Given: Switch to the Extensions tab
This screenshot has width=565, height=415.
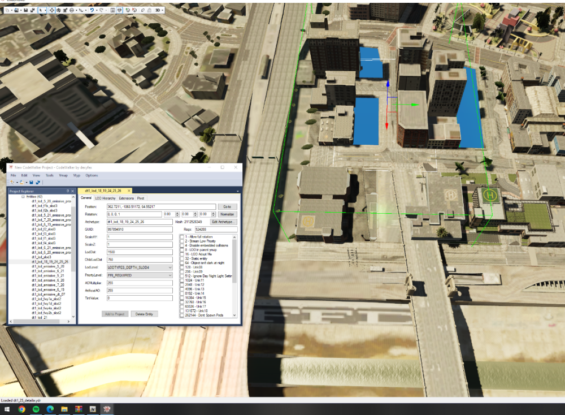Looking at the screenshot, I should pos(126,198).
